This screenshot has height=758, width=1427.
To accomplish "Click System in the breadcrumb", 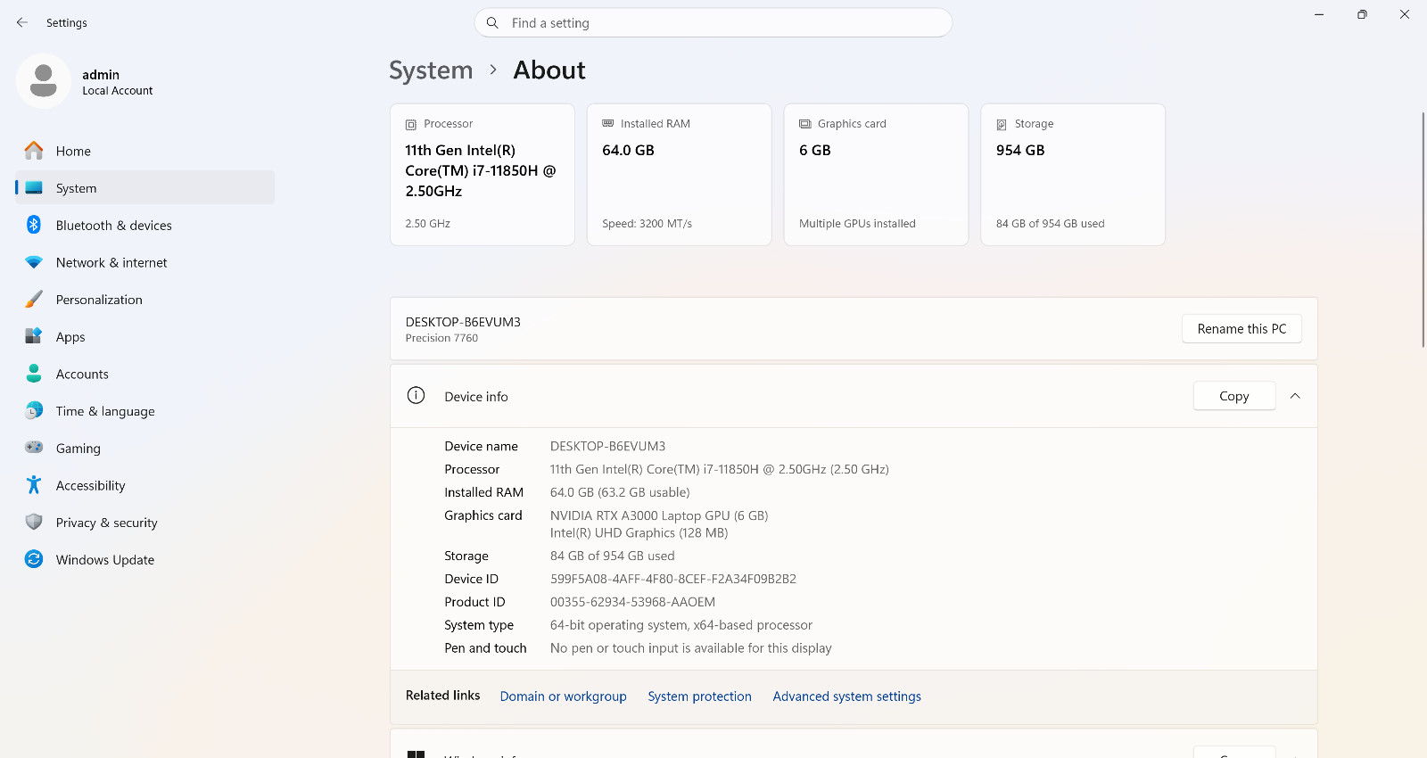I will coord(431,70).
